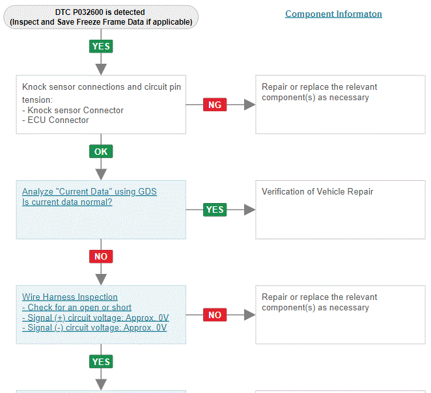This screenshot has height=393, width=431.
Task: Click the "Check for an open or short" link
Action: (77, 307)
